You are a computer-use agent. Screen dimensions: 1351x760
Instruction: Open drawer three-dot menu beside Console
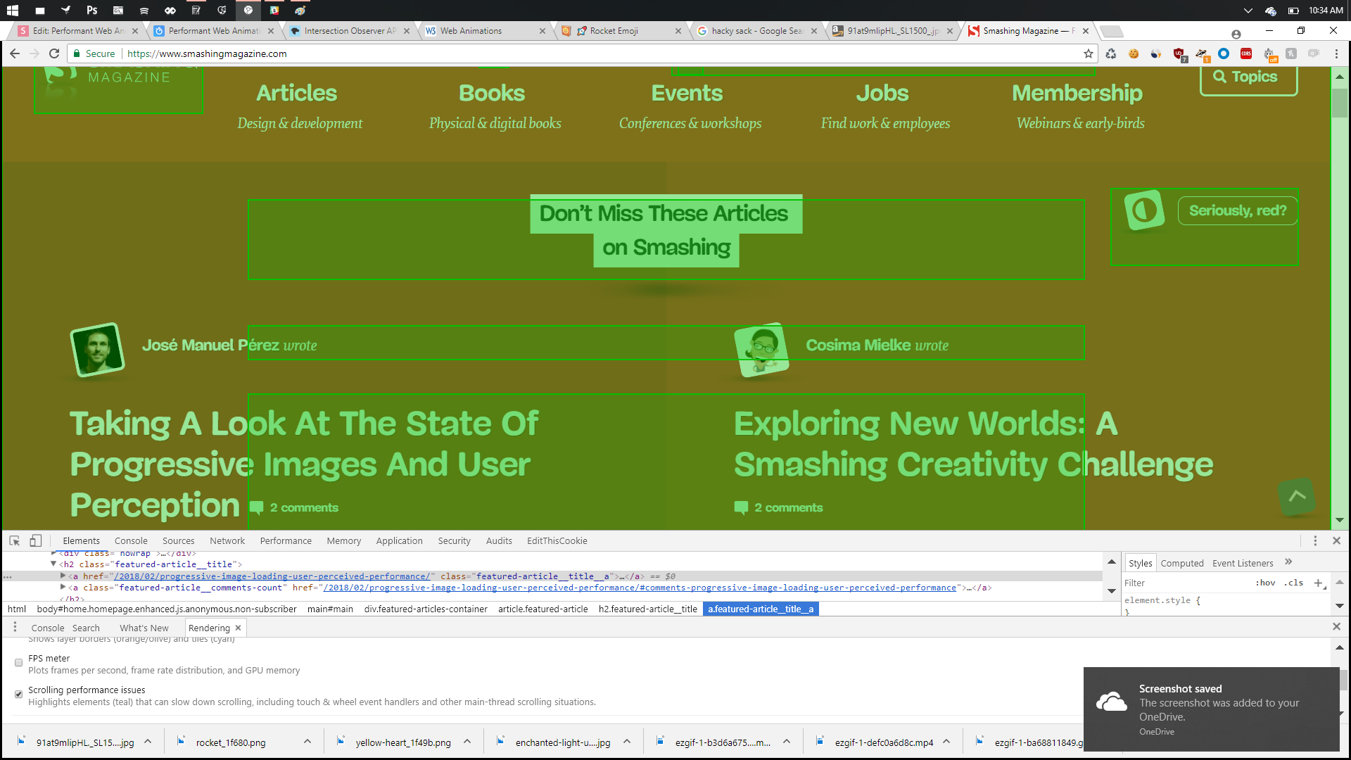click(x=15, y=627)
